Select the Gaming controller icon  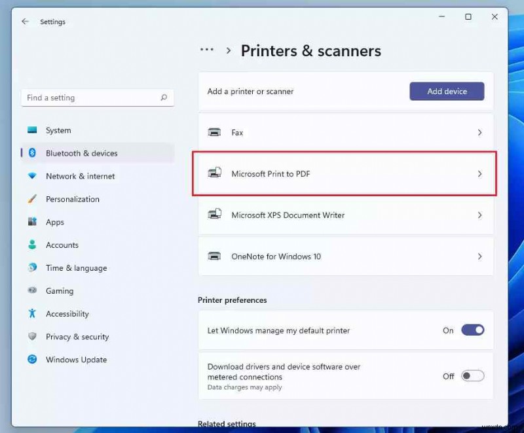(33, 290)
